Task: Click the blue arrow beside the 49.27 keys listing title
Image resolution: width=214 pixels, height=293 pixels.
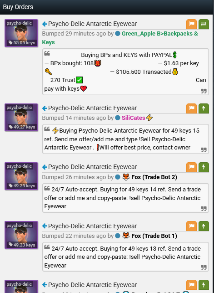Action: pyautogui.click(x=45, y=108)
